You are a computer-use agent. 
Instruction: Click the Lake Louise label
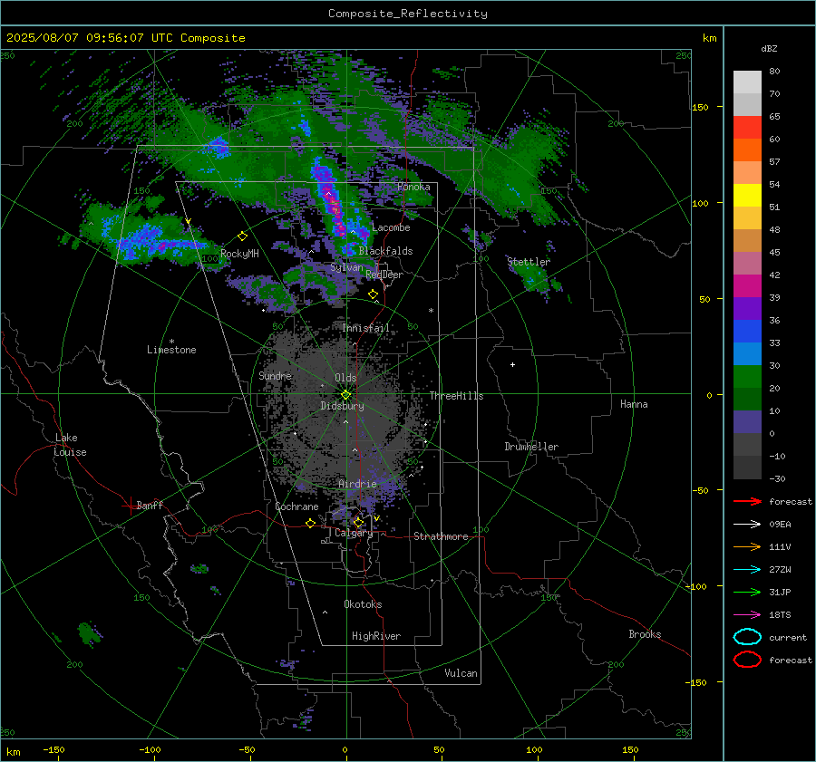(70, 445)
